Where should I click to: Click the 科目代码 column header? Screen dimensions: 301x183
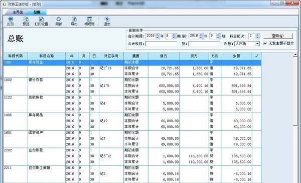[x=16, y=56]
